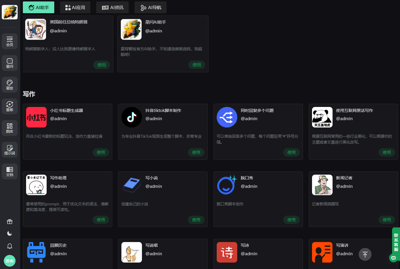Open notifications bell icon

10,246
